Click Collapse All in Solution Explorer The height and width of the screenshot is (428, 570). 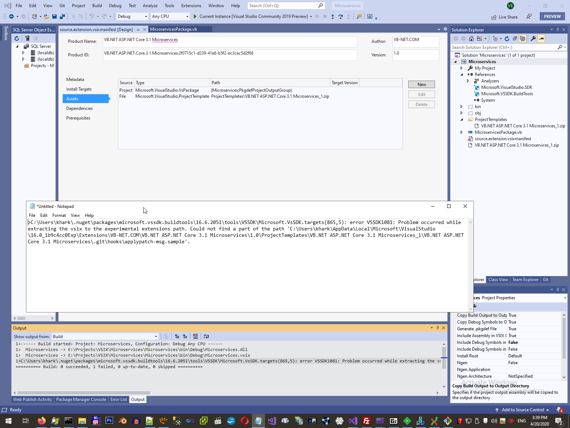515,39
